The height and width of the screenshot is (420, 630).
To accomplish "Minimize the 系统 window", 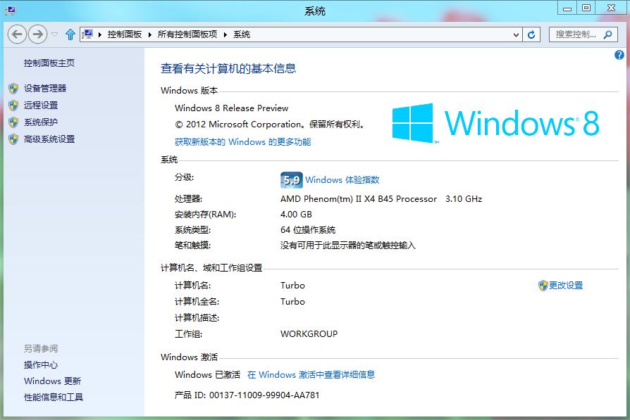I will [567, 8].
